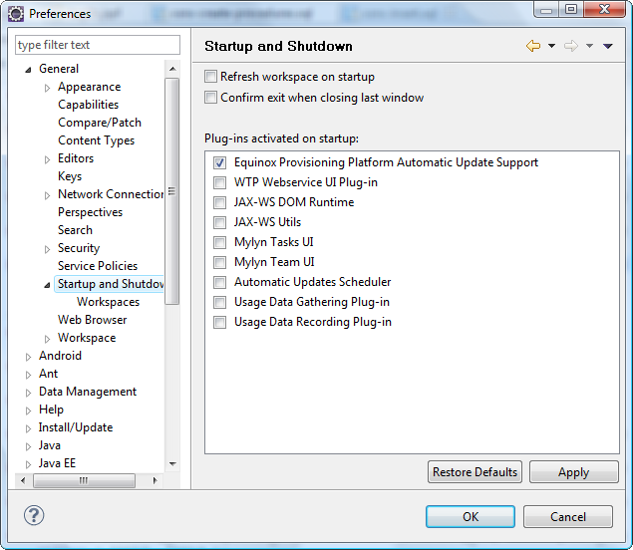Check Mylyn Tasks UI plug-in
Screen dimensions: 633x550
click(219, 242)
